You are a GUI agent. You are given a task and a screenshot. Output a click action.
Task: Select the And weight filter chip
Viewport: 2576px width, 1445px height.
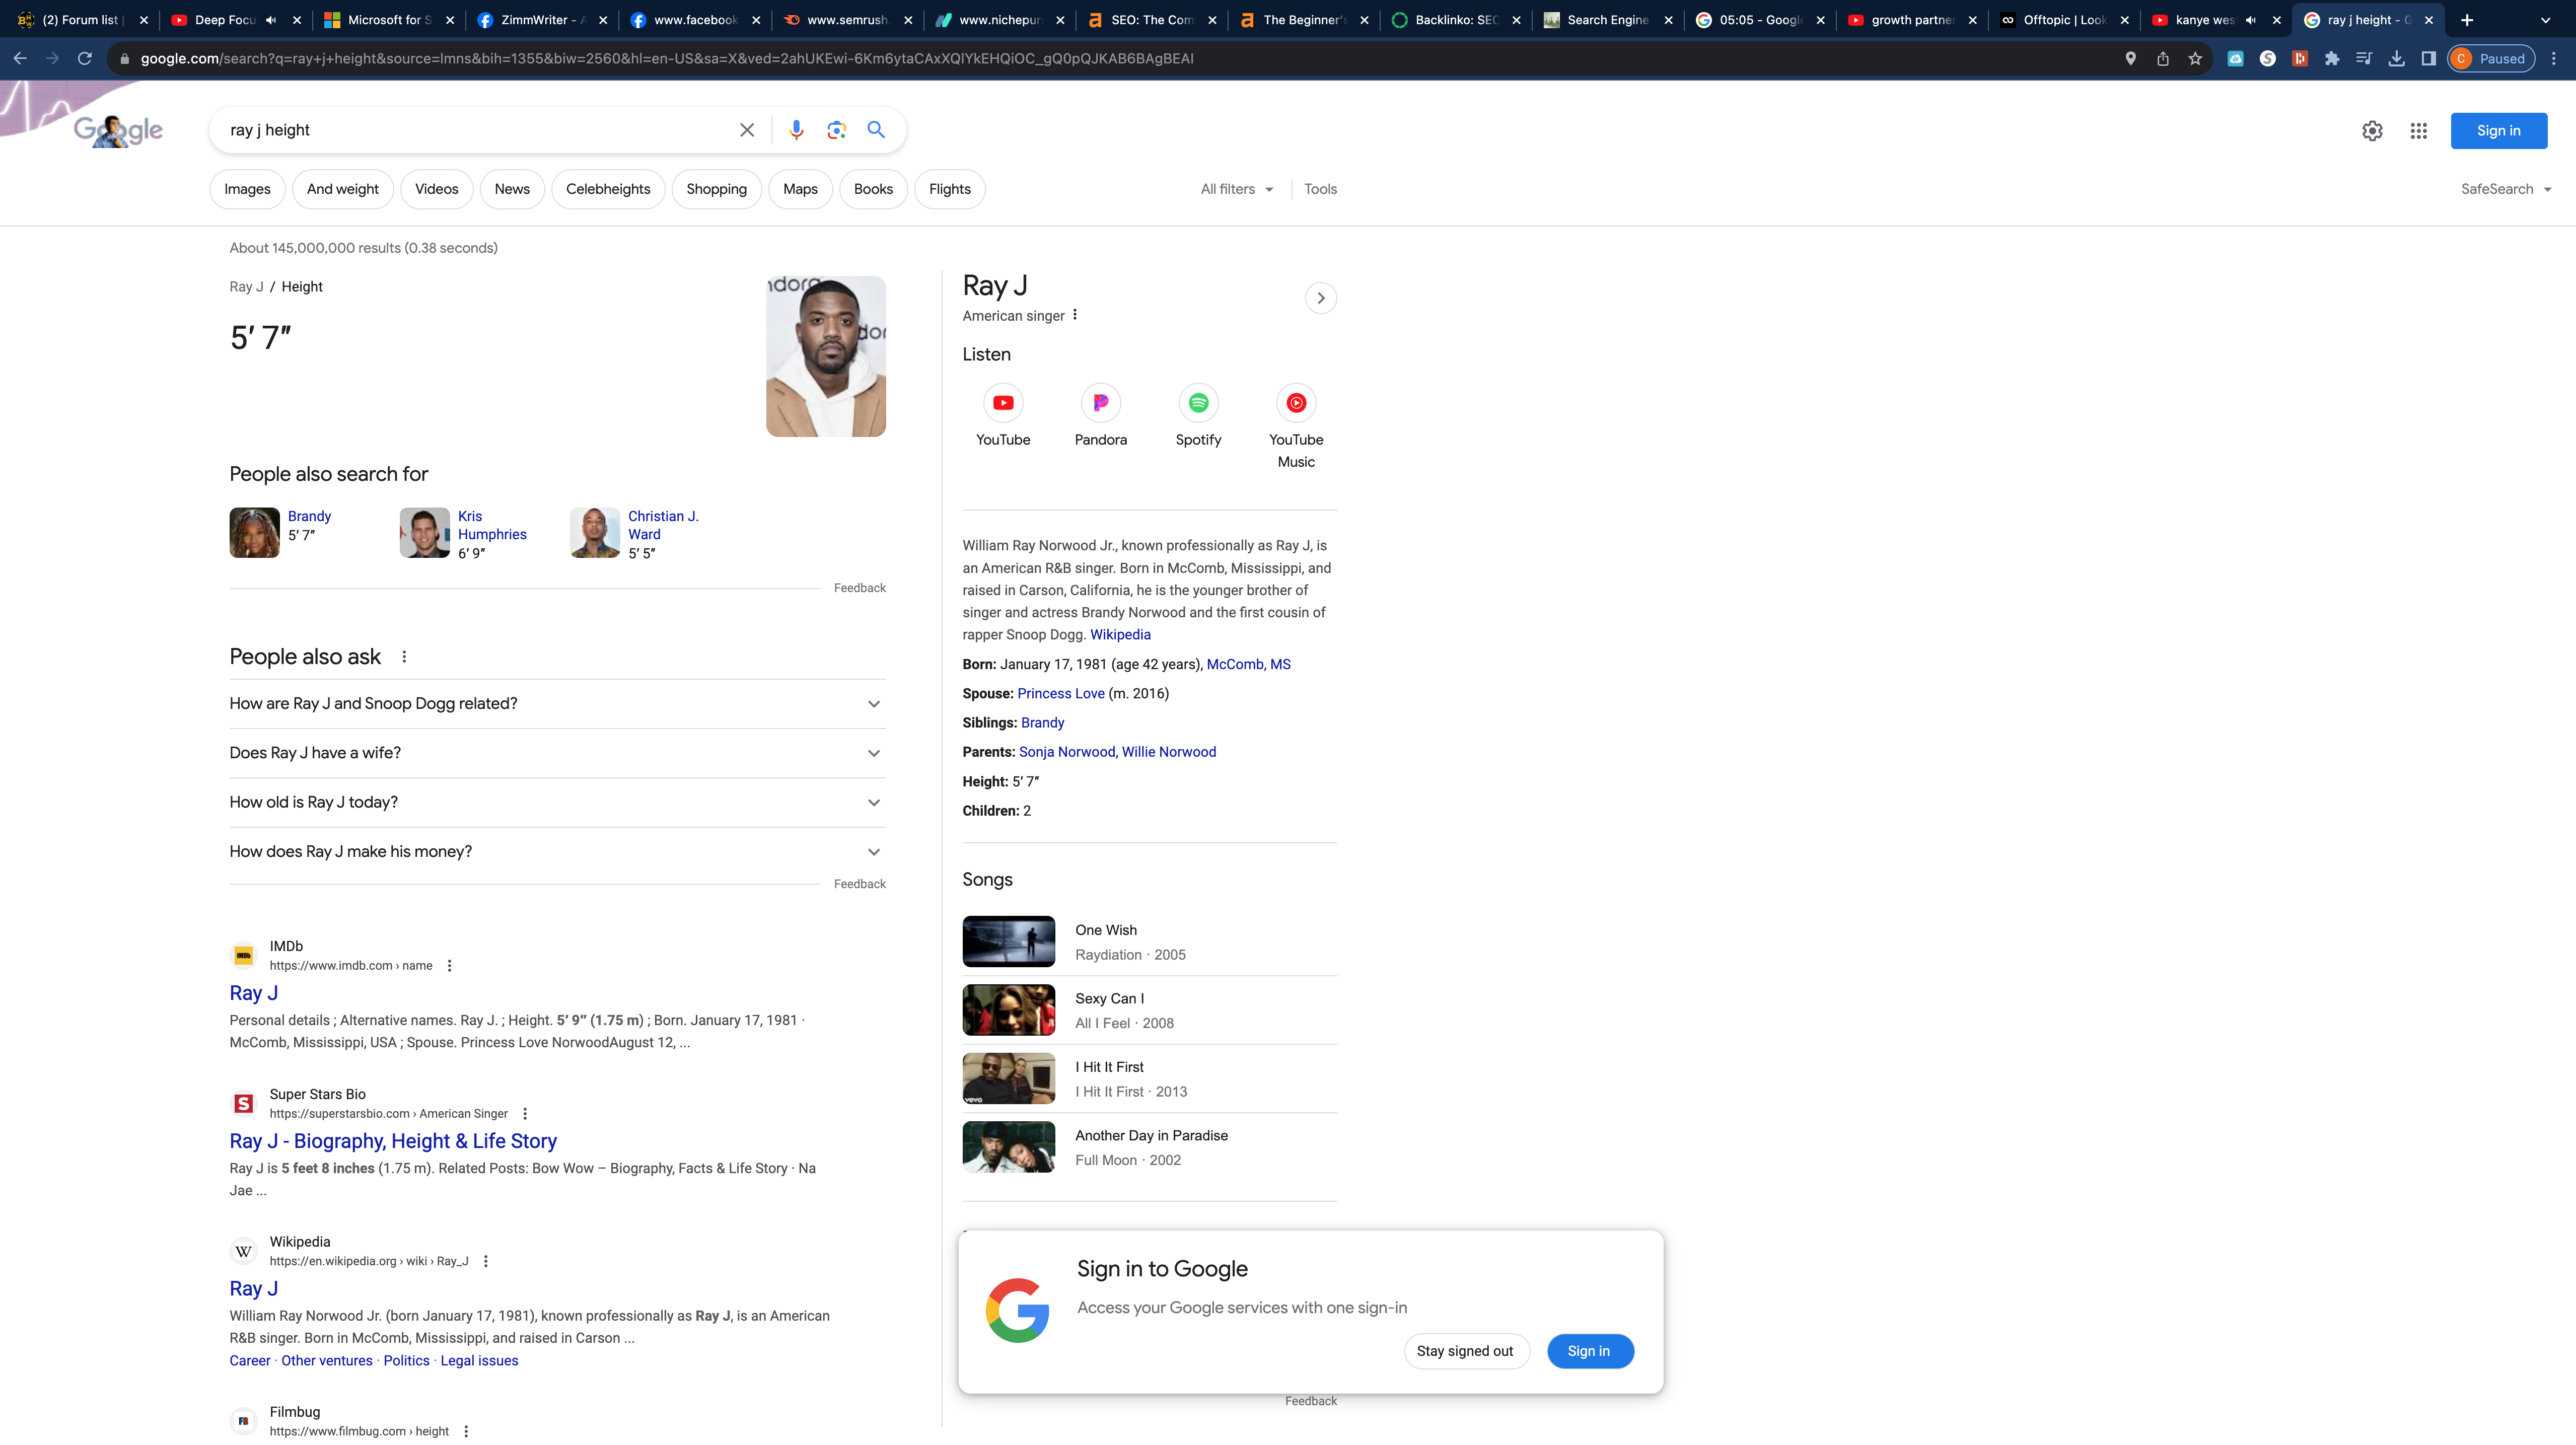tap(342, 189)
